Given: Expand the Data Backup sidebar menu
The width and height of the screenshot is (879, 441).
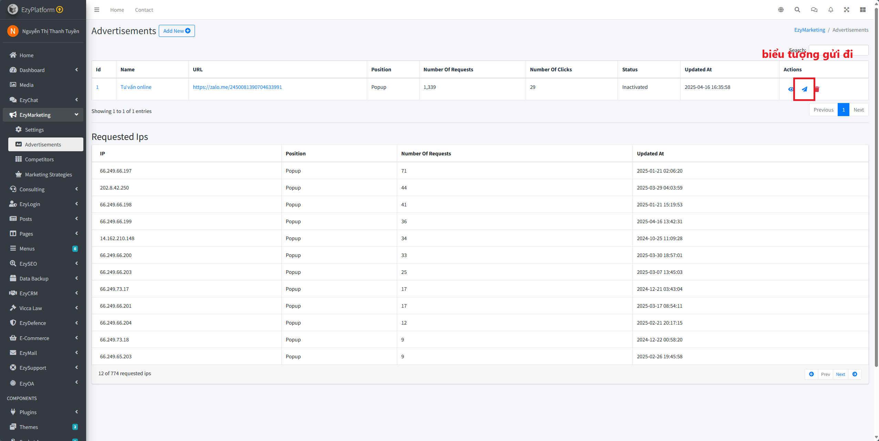Looking at the screenshot, I should tap(43, 278).
